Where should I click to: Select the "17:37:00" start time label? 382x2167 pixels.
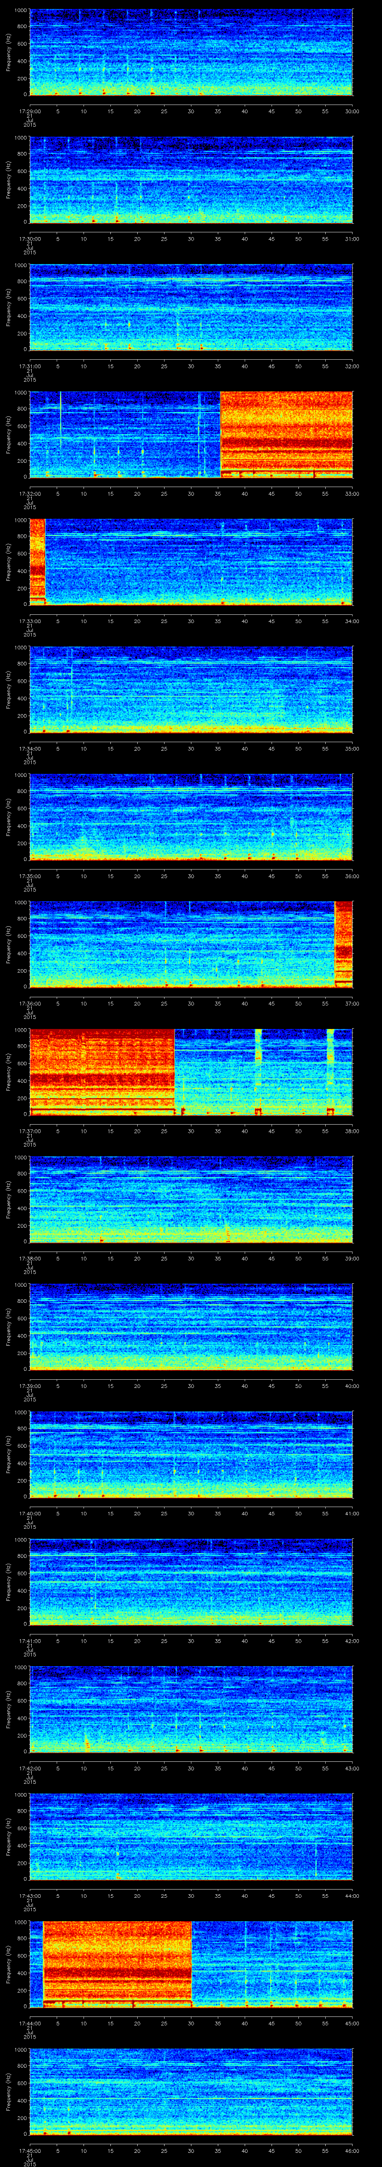point(29,1131)
